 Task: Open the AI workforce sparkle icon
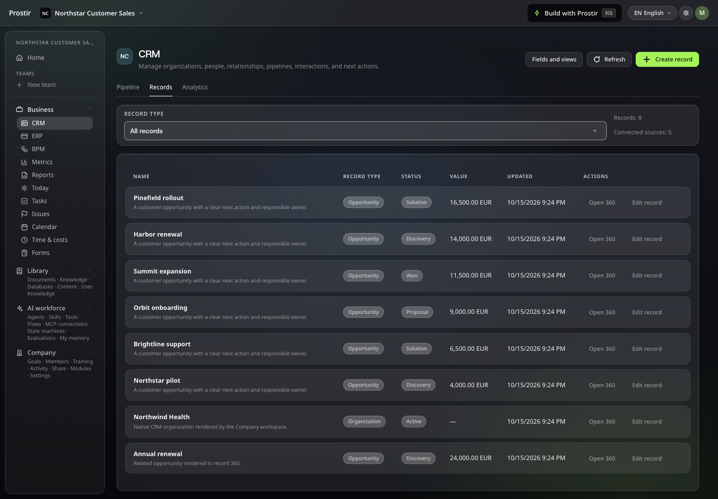click(19, 308)
